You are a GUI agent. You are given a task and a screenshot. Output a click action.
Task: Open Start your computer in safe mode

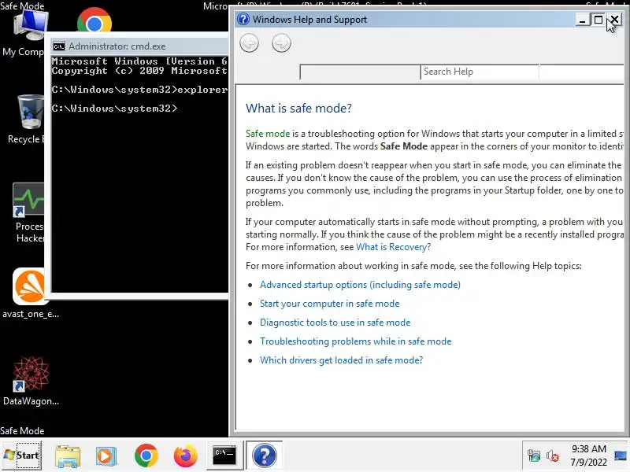coord(329,304)
